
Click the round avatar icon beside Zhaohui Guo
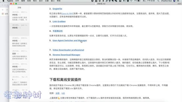click(174, 1)
